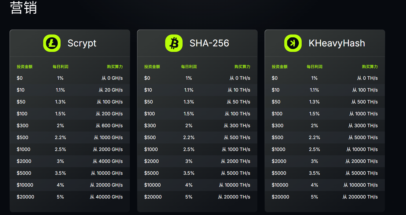
Task: Click the 营销 page heading
Action: pos(23,8)
